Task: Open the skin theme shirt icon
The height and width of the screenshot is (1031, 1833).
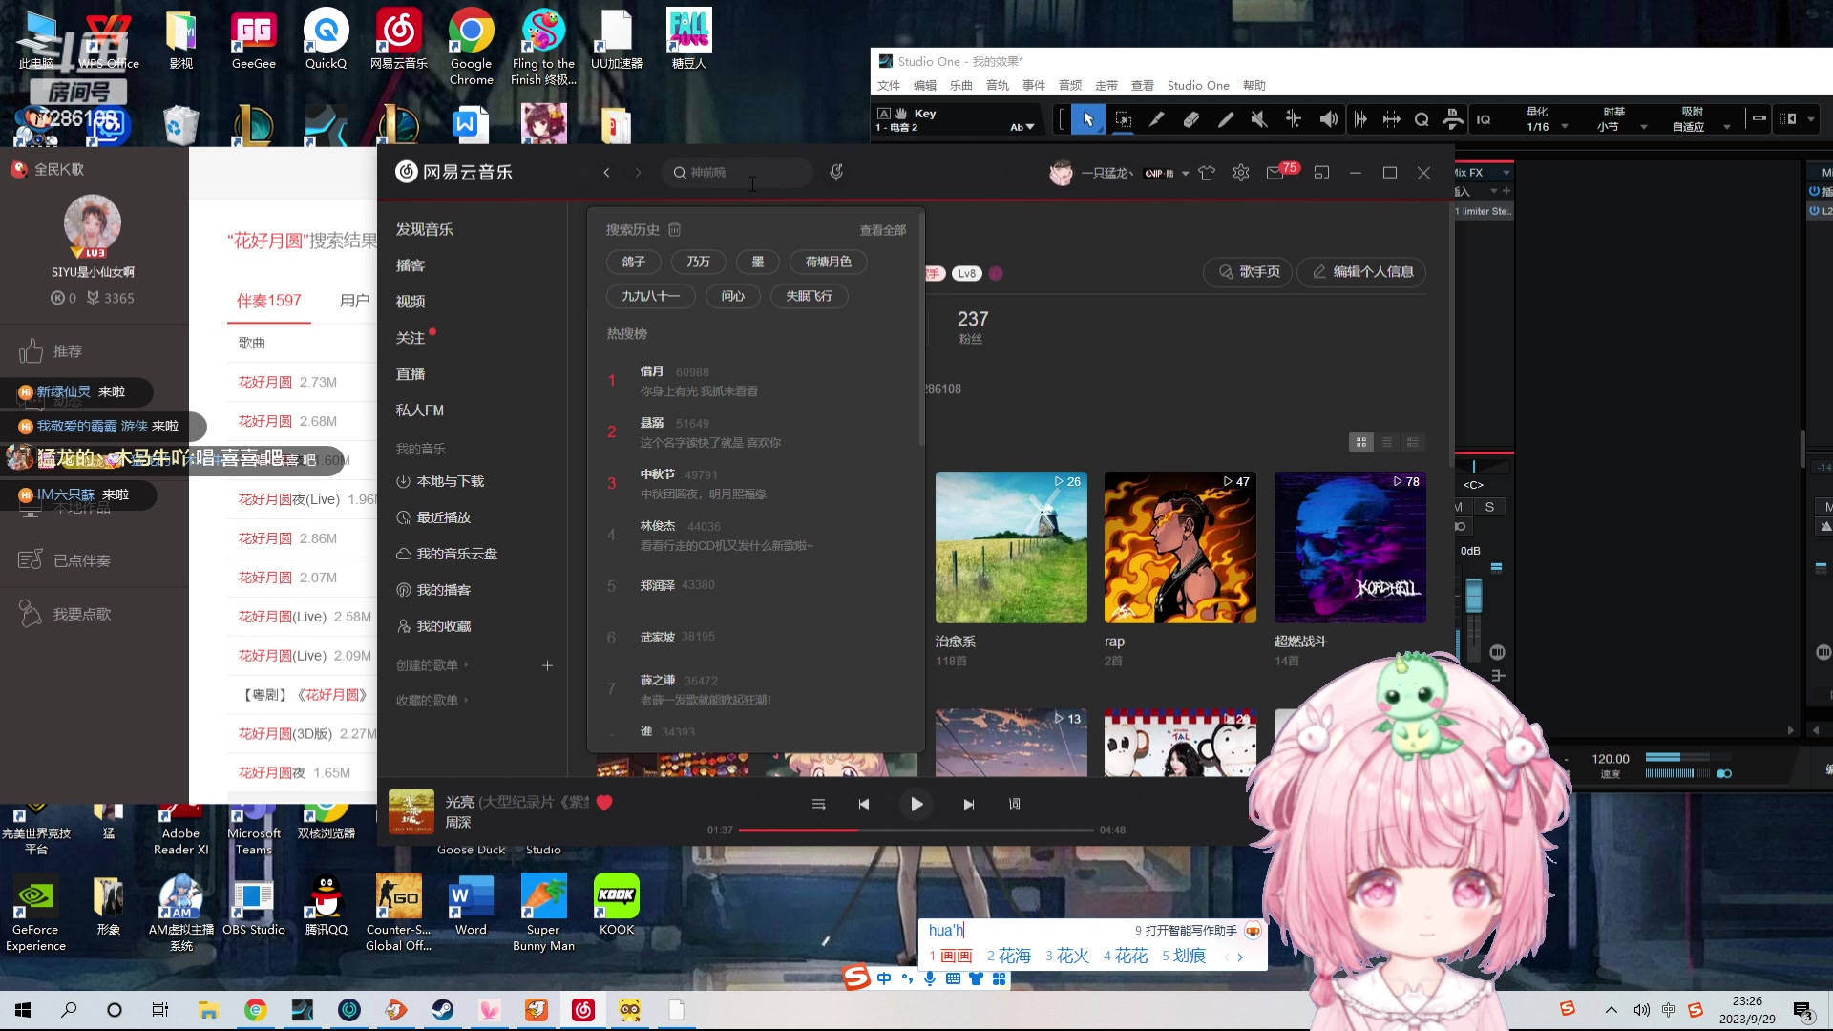Action: pos(1207,173)
